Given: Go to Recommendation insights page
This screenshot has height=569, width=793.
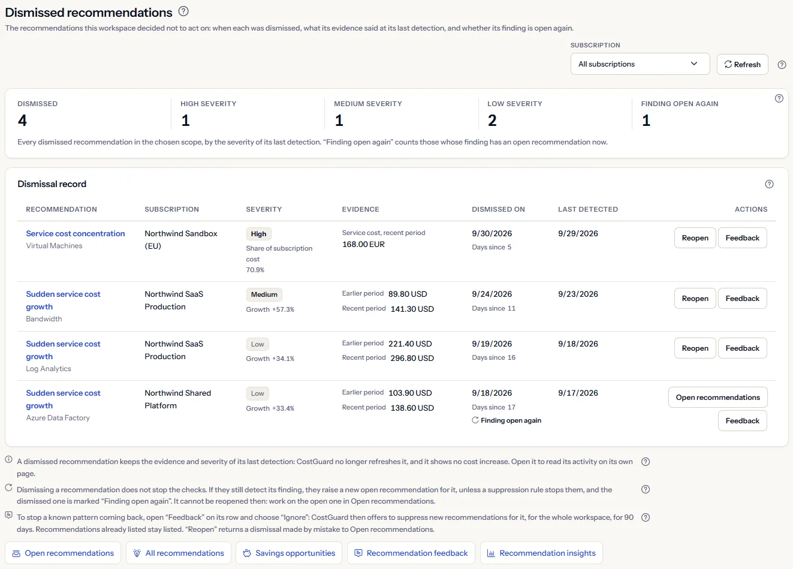Looking at the screenshot, I should point(541,553).
